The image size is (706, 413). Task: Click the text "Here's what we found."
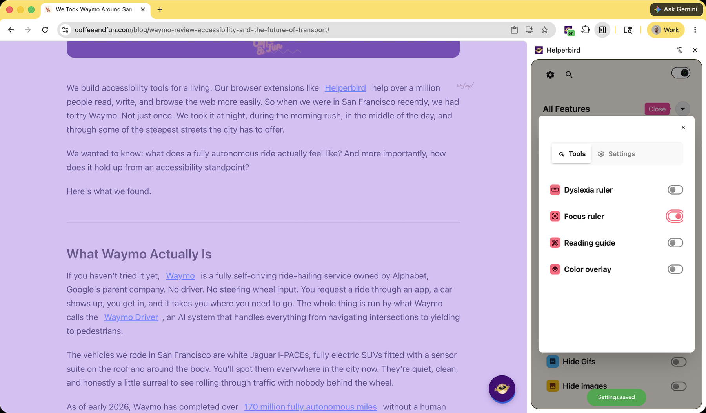[109, 191]
